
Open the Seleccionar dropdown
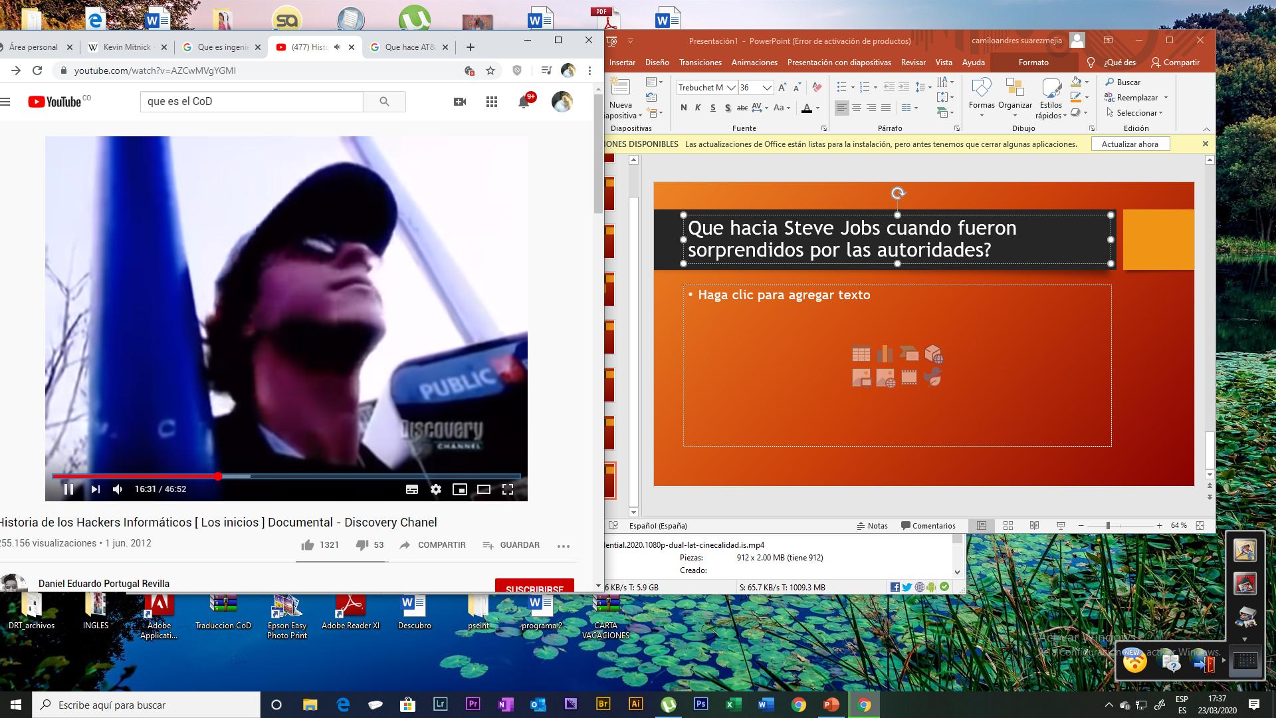pos(1134,113)
